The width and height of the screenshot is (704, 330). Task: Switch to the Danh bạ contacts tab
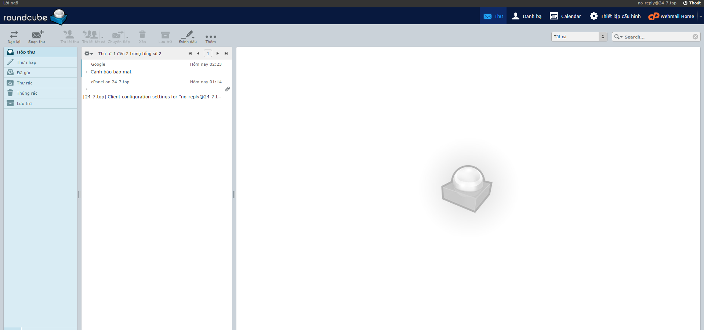527,16
